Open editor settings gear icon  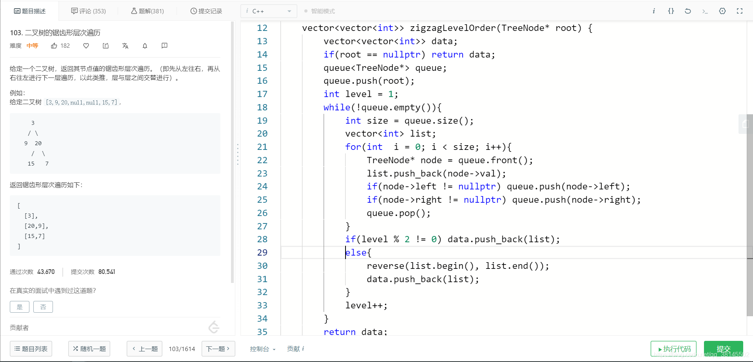point(722,11)
